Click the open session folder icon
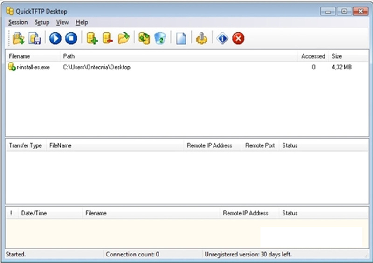The image size is (373, 263). pos(19,38)
